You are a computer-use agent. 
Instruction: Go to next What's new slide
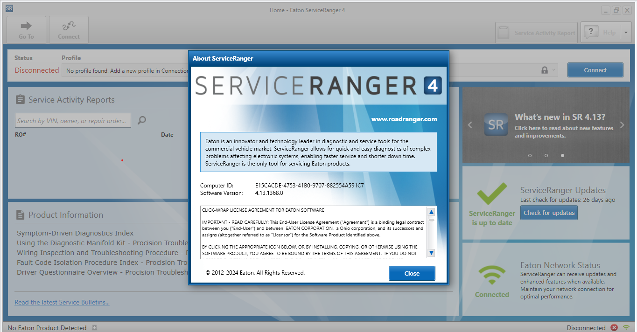click(x=622, y=125)
